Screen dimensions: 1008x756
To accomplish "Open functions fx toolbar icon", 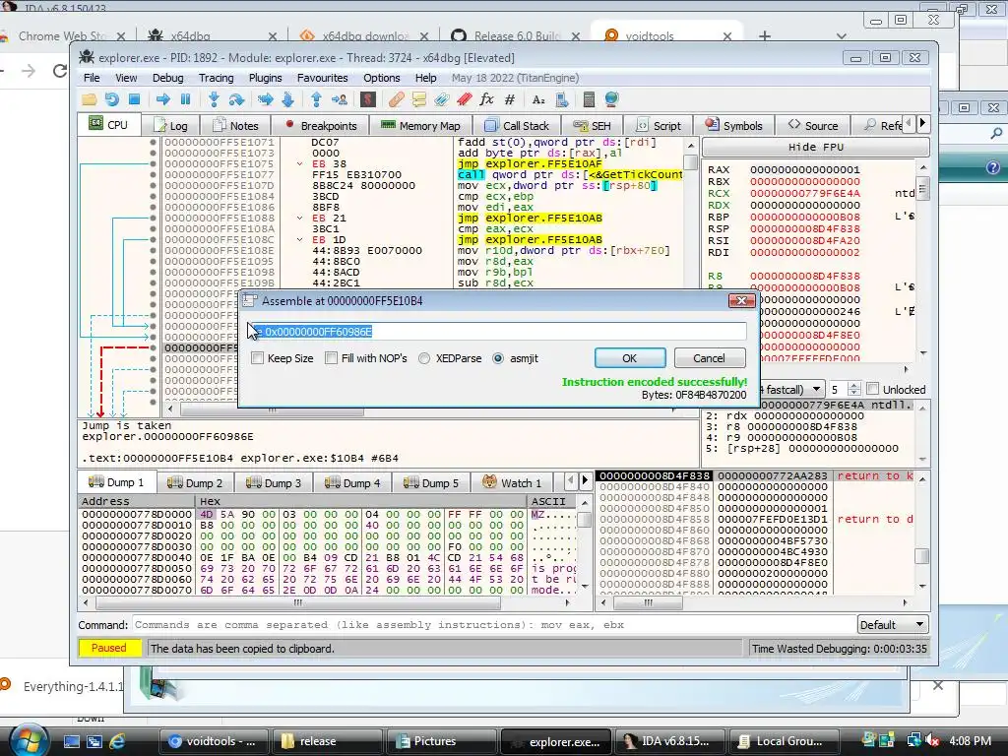I will tap(486, 99).
